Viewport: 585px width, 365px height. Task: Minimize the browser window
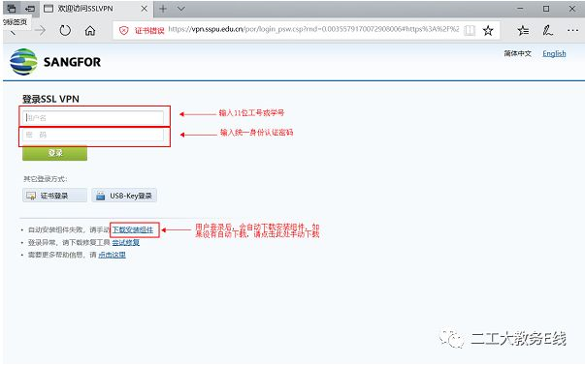(x=520, y=9)
